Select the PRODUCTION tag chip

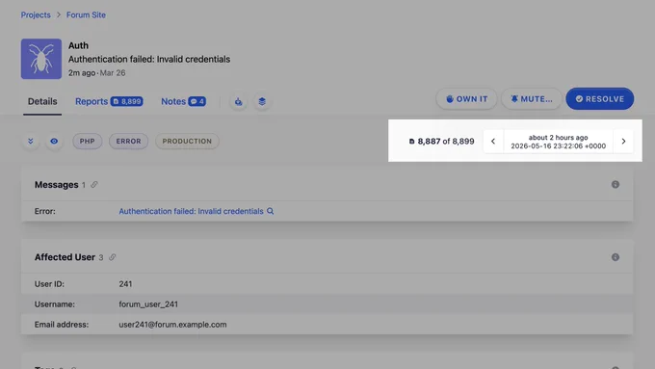coord(187,142)
